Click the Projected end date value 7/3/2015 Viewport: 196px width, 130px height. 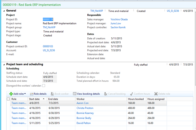[116, 50]
